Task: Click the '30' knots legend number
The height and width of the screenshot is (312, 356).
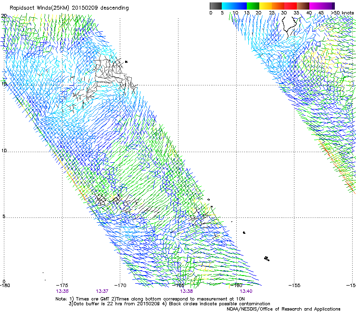Action: click(284, 13)
